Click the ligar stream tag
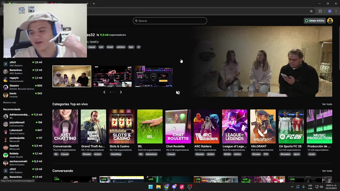This screenshot has width=340, height=191. tap(131, 47)
